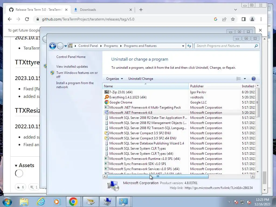Select Microsoft .NET Framework 4.8 row
The width and height of the screenshot is (276, 207).
(x=180, y=112)
